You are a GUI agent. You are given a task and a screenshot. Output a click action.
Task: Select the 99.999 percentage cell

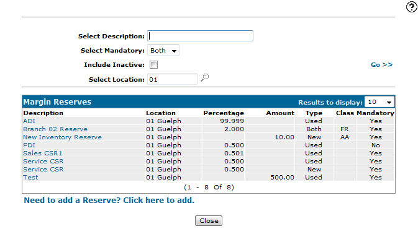[232, 121]
